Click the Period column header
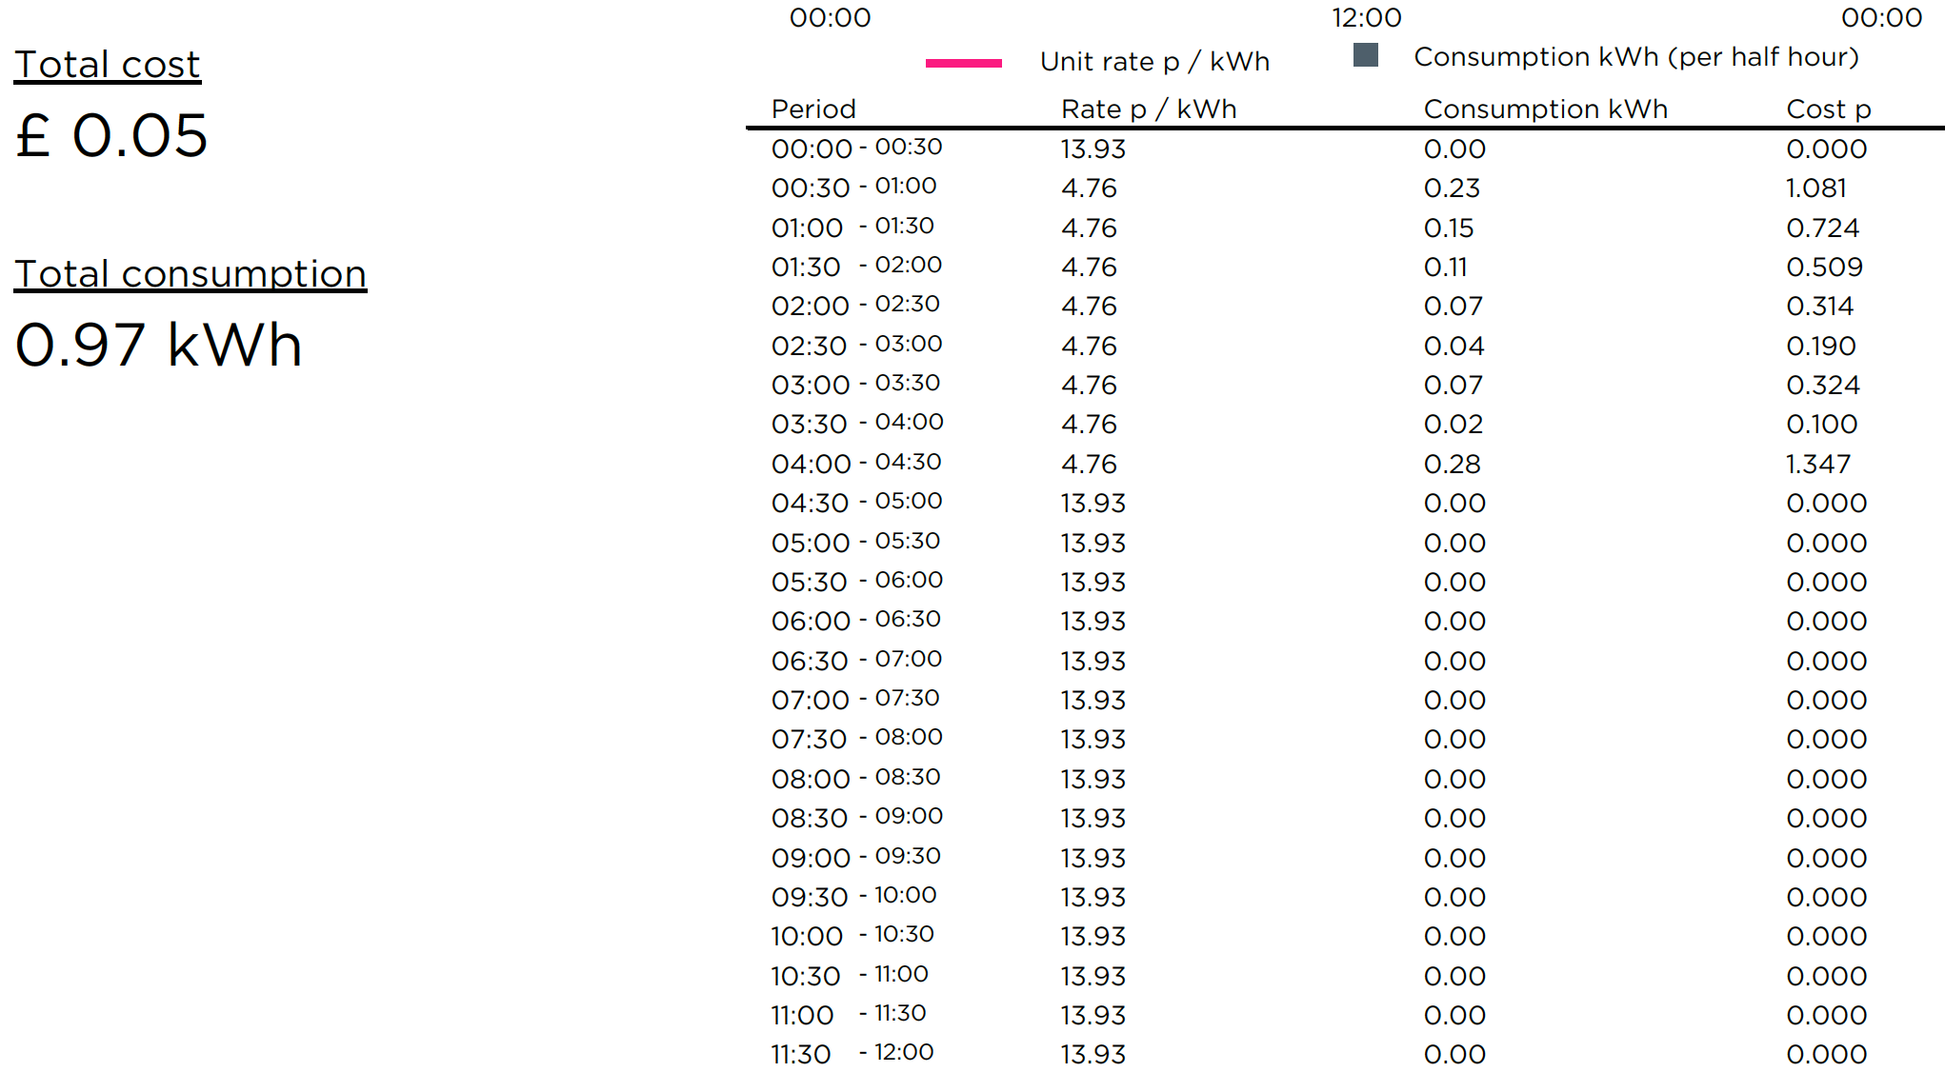This screenshot has width=1945, height=1072. [813, 109]
